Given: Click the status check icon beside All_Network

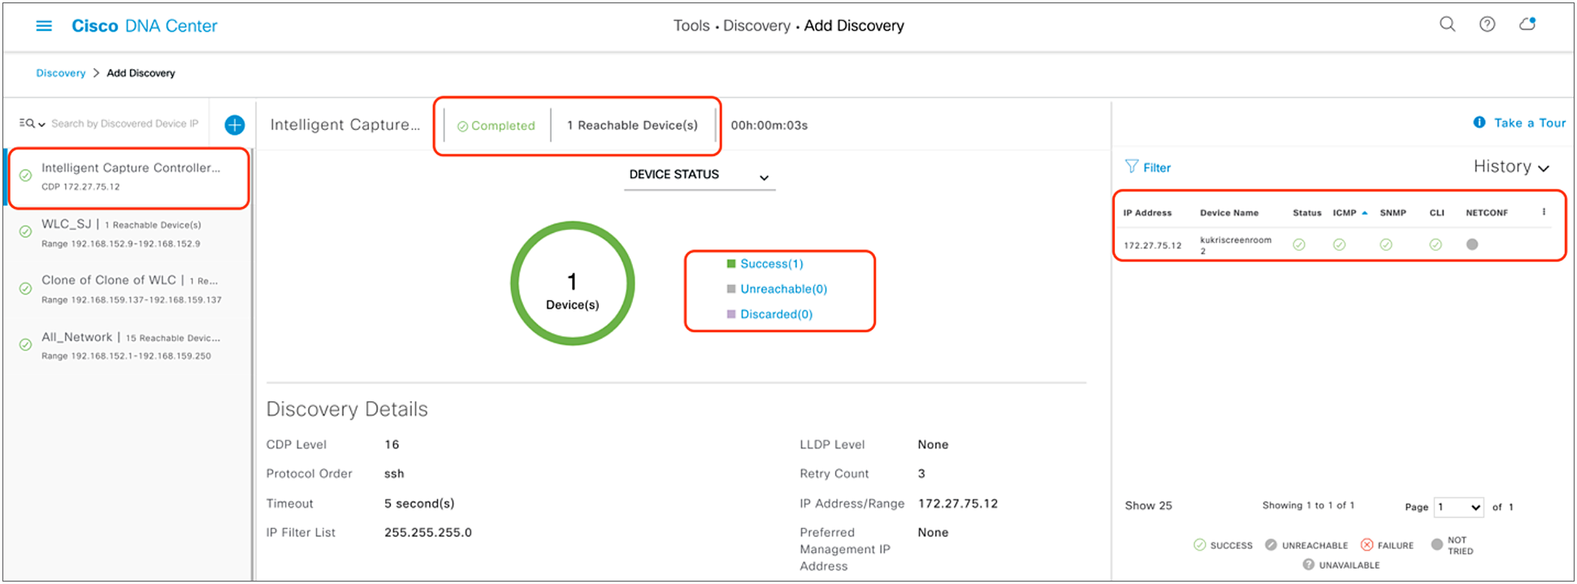Looking at the screenshot, I should (x=25, y=344).
